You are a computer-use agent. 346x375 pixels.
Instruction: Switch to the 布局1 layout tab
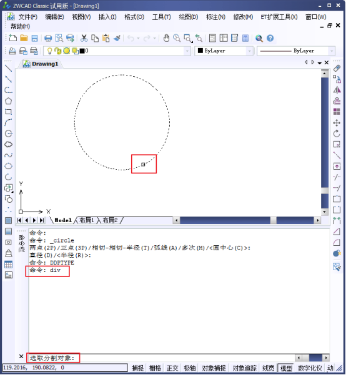pos(86,220)
